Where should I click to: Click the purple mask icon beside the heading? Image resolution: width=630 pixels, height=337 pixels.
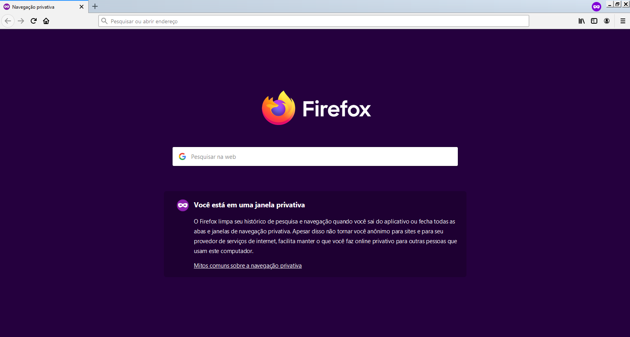183,205
